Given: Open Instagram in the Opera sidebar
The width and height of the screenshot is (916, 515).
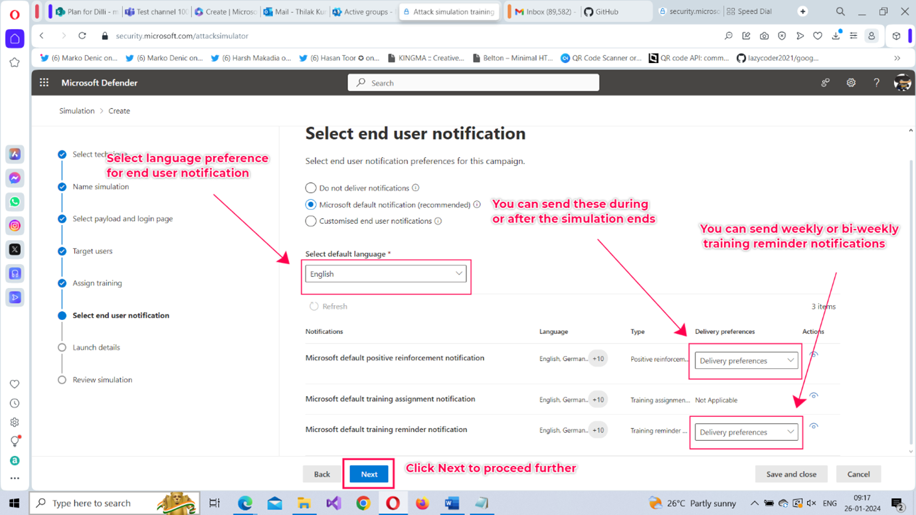Looking at the screenshot, I should pyautogui.click(x=15, y=226).
